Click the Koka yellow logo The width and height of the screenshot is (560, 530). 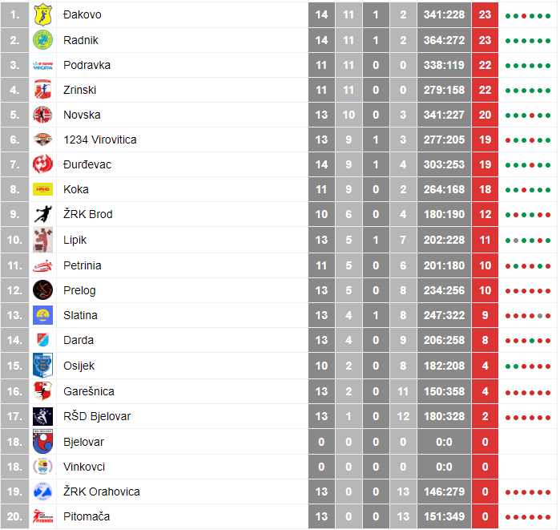click(42, 189)
